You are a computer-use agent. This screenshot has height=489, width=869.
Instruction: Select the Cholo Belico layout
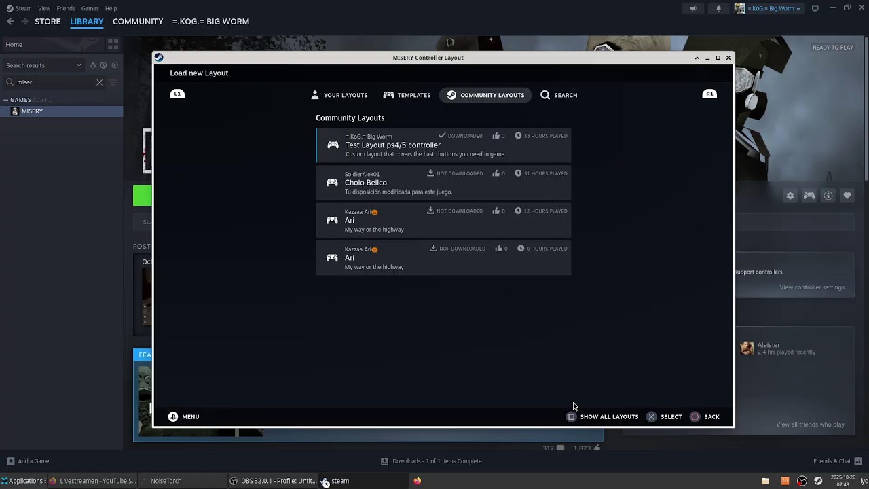(443, 182)
